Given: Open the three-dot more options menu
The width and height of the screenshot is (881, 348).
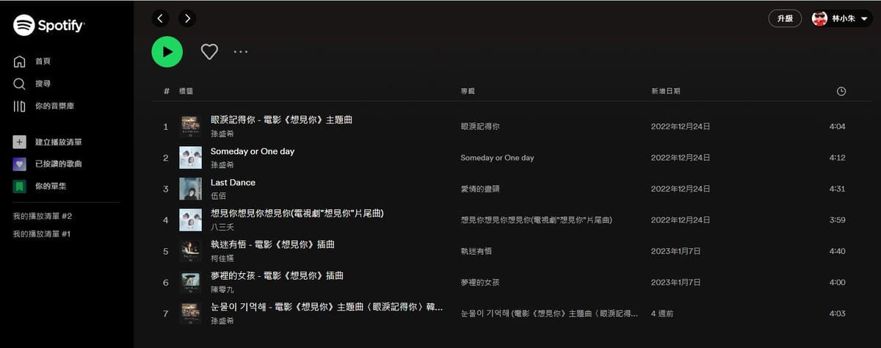Looking at the screenshot, I should click(x=241, y=51).
